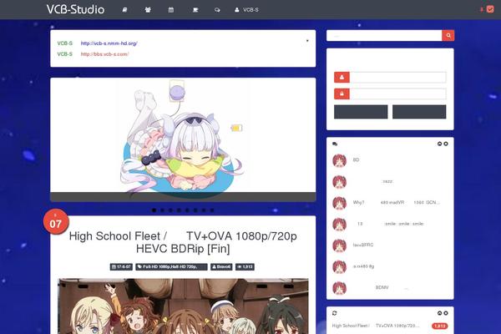Image resolution: width=501 pixels, height=334 pixels.
Task: Open the http://vcb-s.nmm-hd.org/ link
Action: point(109,43)
